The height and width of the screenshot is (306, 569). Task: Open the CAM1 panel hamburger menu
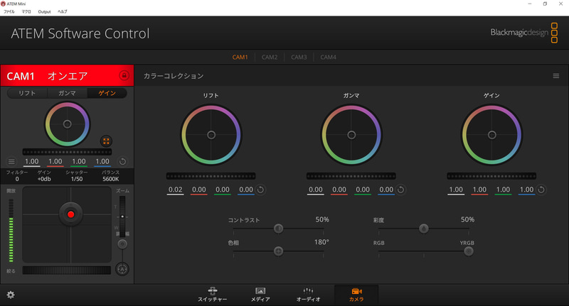tap(11, 161)
